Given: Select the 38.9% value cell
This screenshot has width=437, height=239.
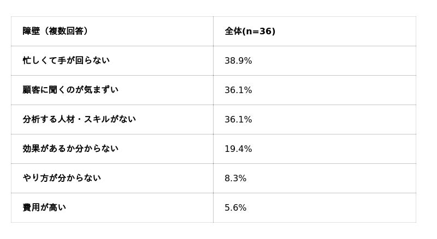Looking at the screenshot, I should coord(238,60).
